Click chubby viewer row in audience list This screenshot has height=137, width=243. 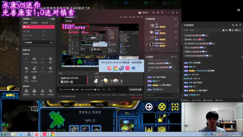[x=162, y=32]
